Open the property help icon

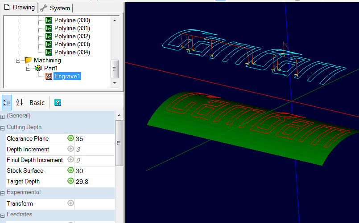[58, 103]
